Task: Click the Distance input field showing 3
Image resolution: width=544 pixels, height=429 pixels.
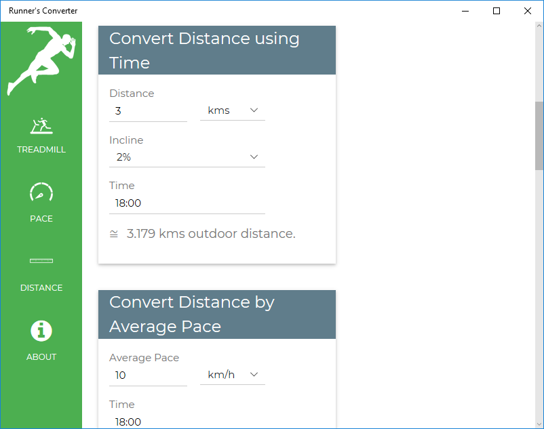Action: point(148,111)
